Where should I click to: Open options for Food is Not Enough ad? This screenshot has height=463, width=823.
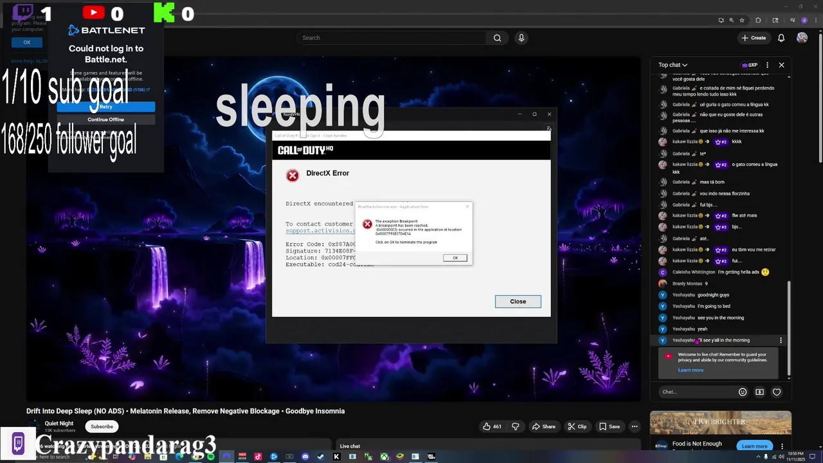click(781, 445)
